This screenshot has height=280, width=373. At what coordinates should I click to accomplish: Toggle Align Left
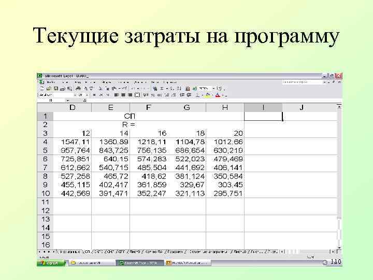[116, 95]
